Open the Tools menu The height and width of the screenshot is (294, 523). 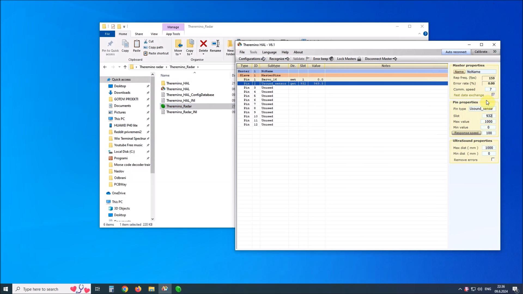253,52
